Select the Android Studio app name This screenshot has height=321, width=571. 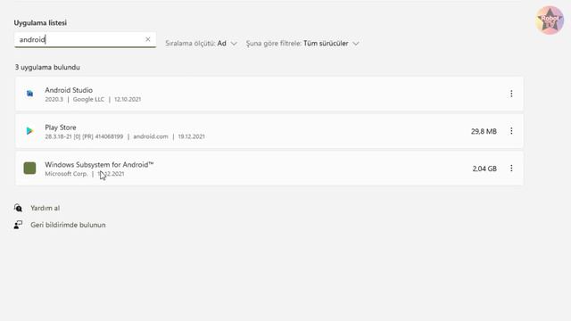point(69,90)
